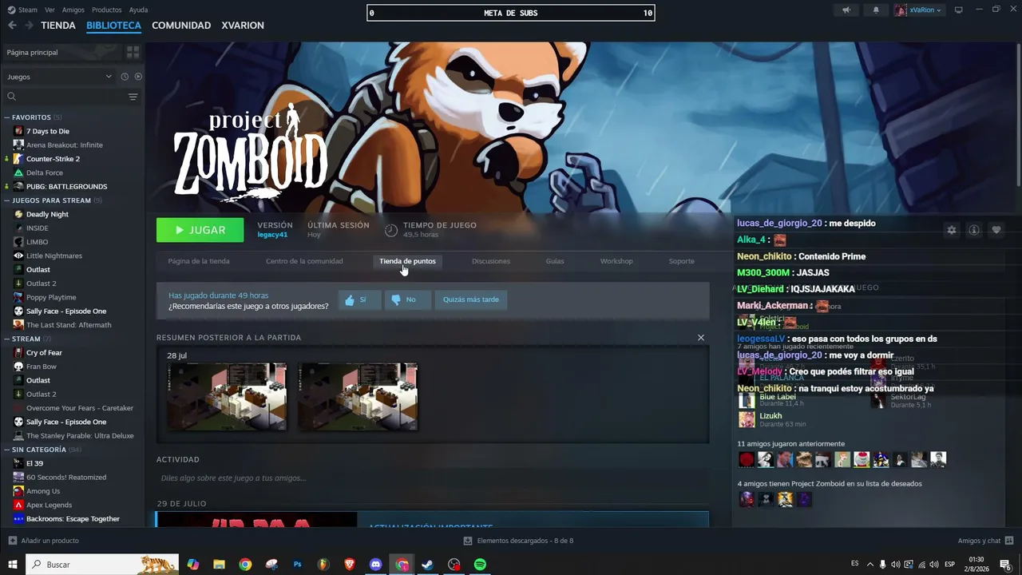Select the BIBLIOTECA tab
This screenshot has width=1022, height=575.
[x=113, y=26]
